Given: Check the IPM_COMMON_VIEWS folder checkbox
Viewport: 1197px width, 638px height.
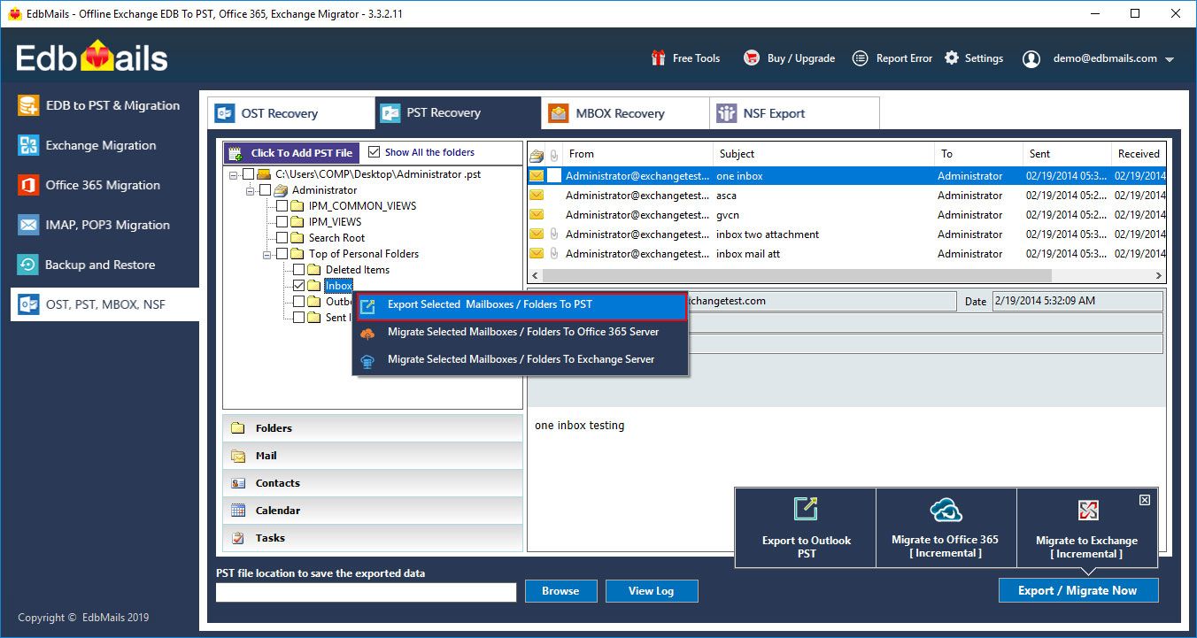Looking at the screenshot, I should tap(282, 206).
